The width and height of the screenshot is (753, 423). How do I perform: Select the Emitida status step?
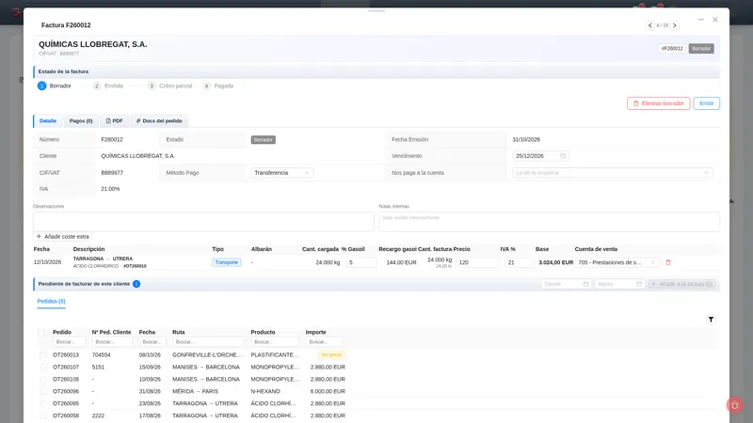tap(108, 86)
